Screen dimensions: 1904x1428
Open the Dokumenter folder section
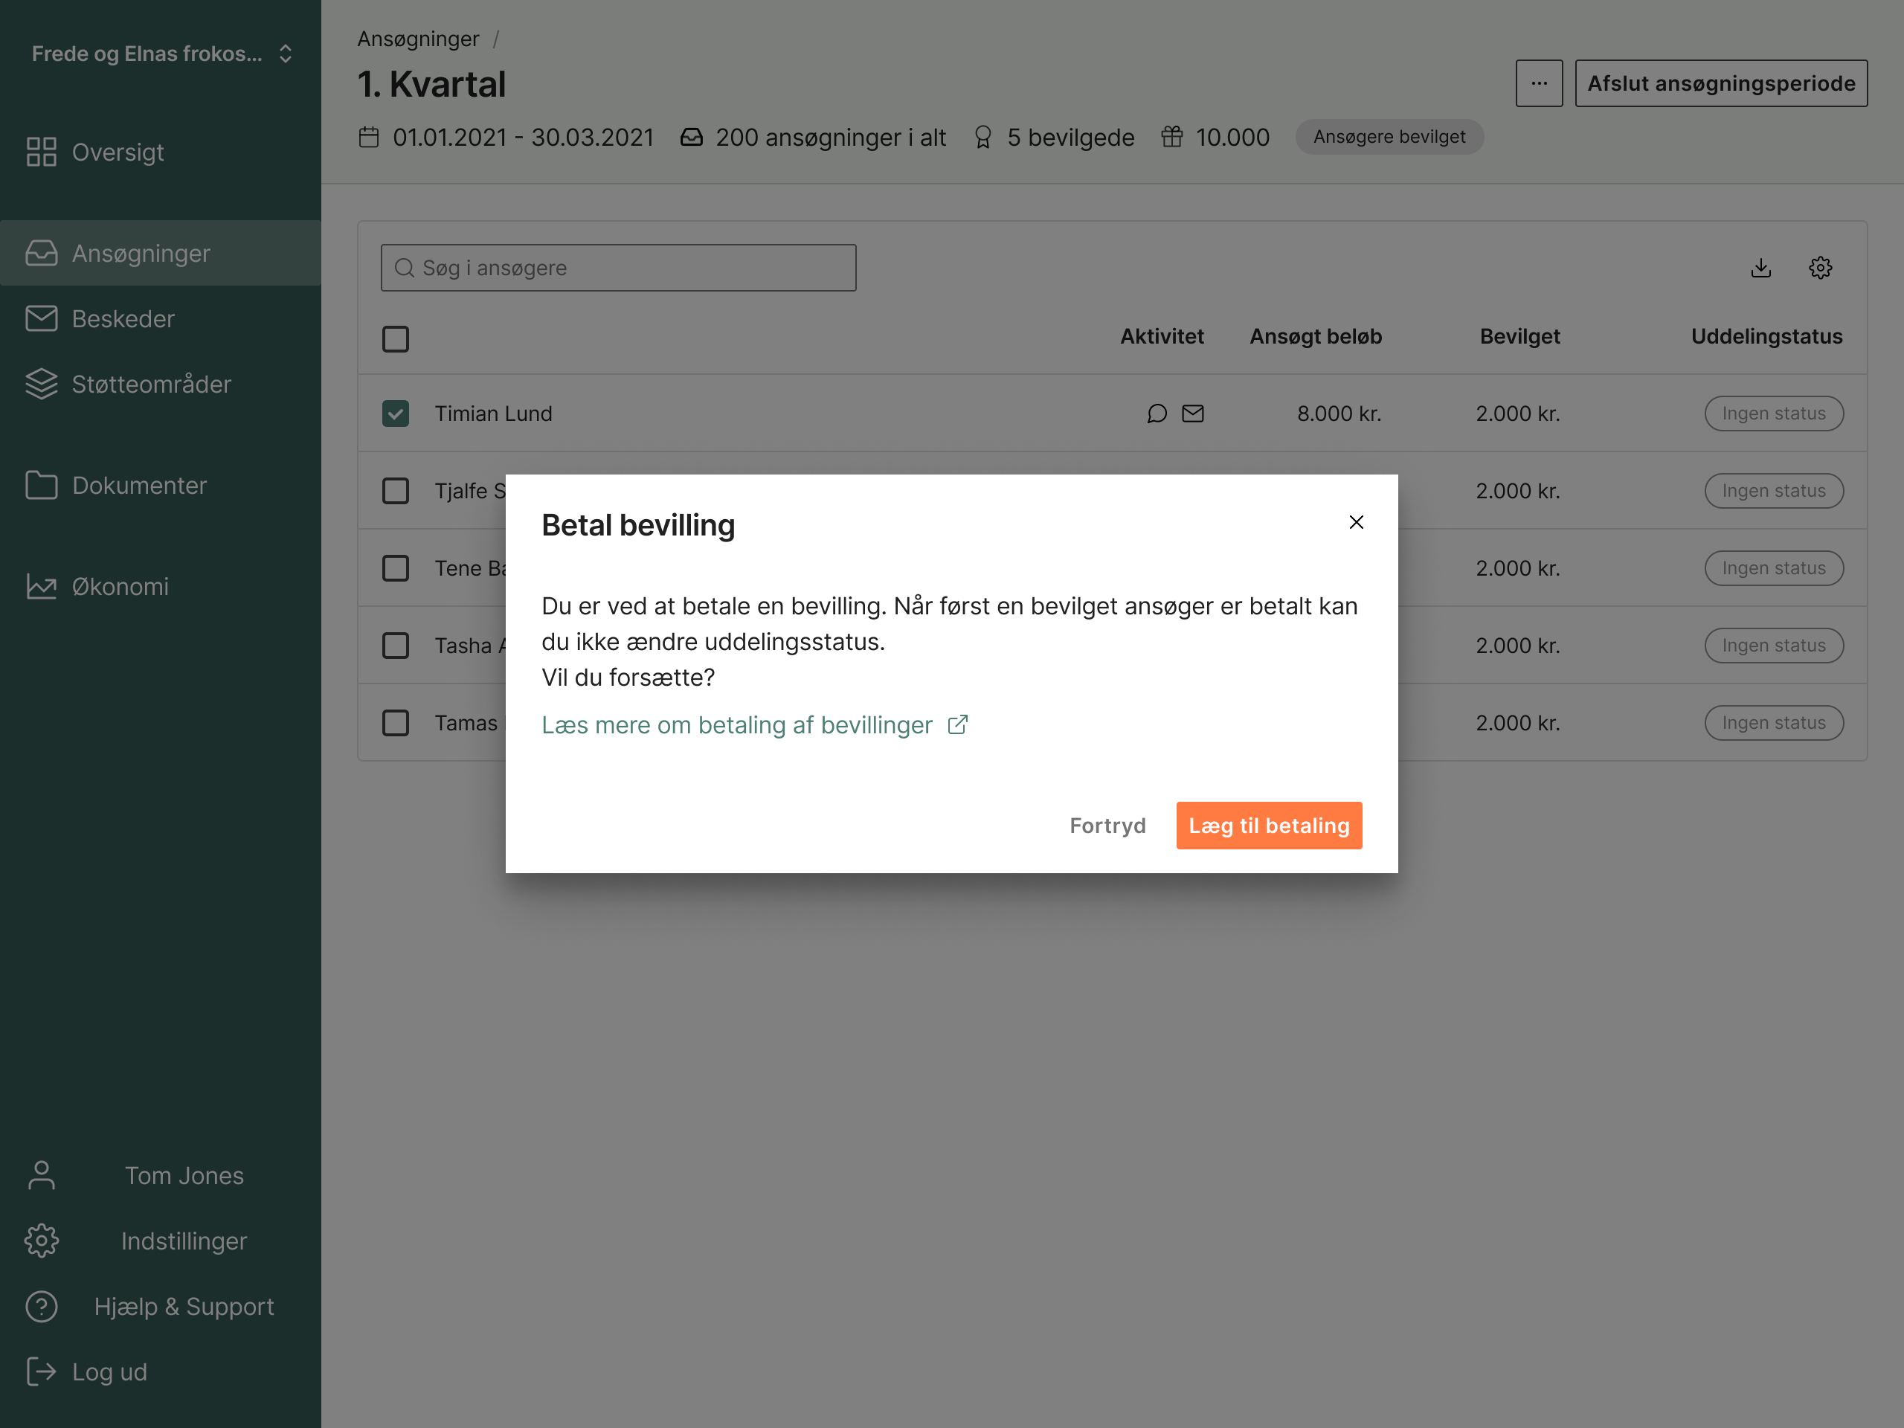tap(139, 485)
